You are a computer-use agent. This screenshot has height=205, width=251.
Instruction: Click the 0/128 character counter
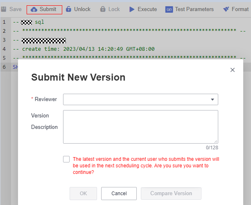click(x=212, y=148)
